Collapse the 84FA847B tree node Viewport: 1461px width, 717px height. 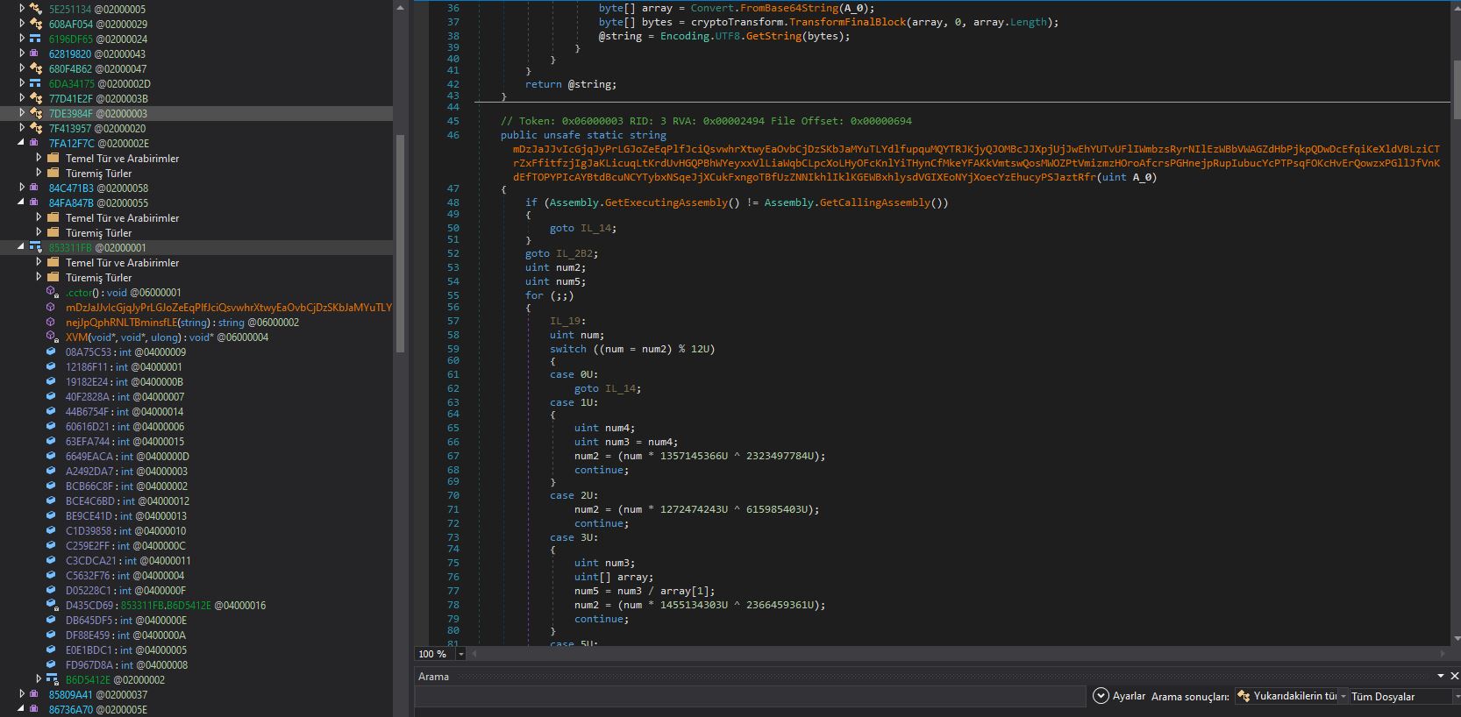(22, 202)
